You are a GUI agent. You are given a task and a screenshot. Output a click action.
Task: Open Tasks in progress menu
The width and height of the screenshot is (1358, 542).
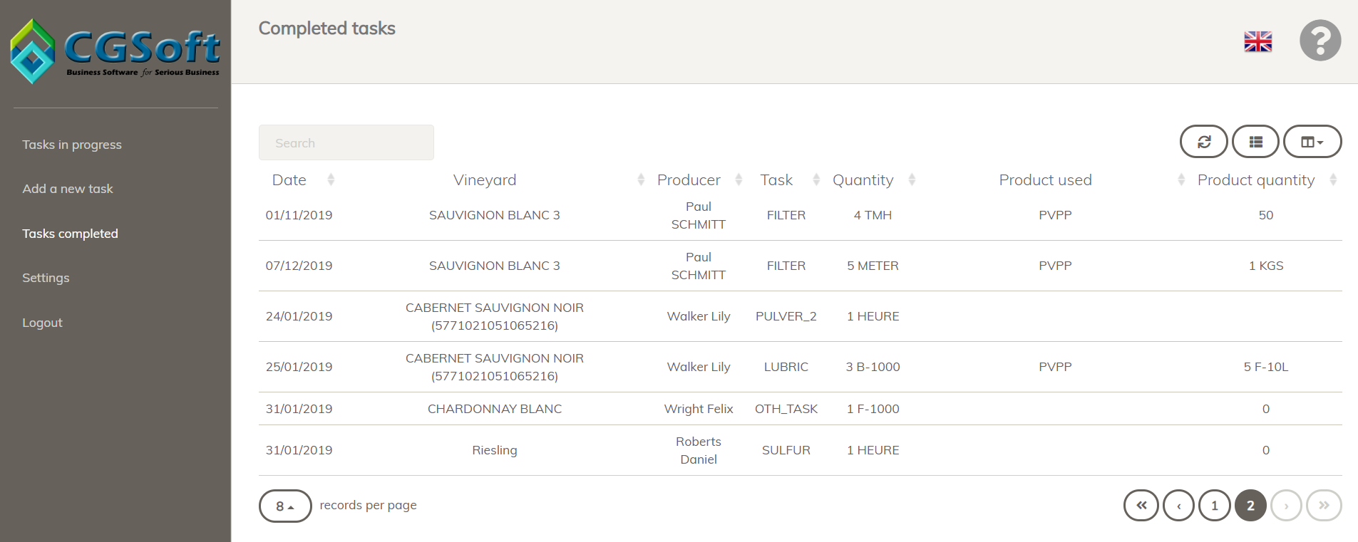pos(72,145)
